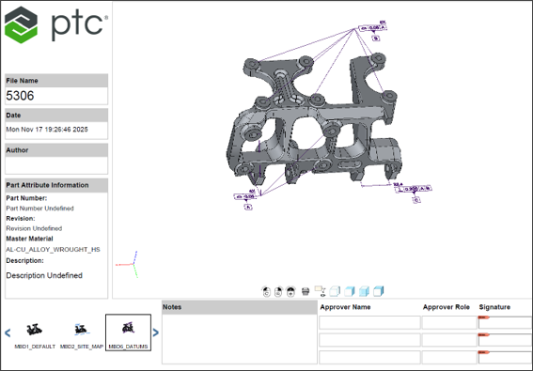This screenshot has width=533, height=371.
Task: Click the Revision Undefined text
Action: 34,228
